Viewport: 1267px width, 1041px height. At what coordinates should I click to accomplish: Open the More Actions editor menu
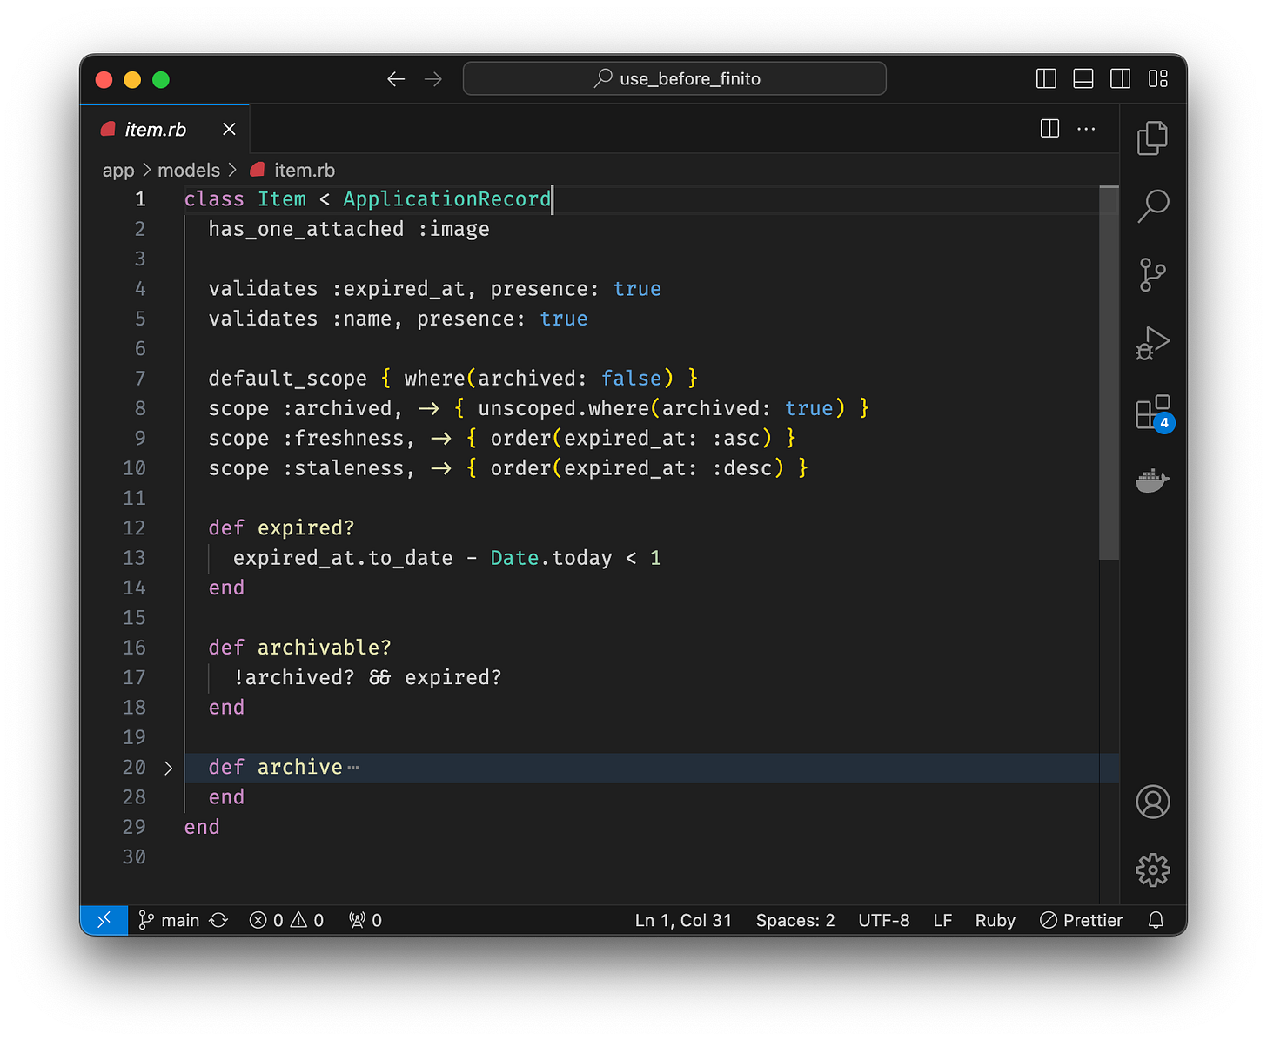[x=1086, y=129]
